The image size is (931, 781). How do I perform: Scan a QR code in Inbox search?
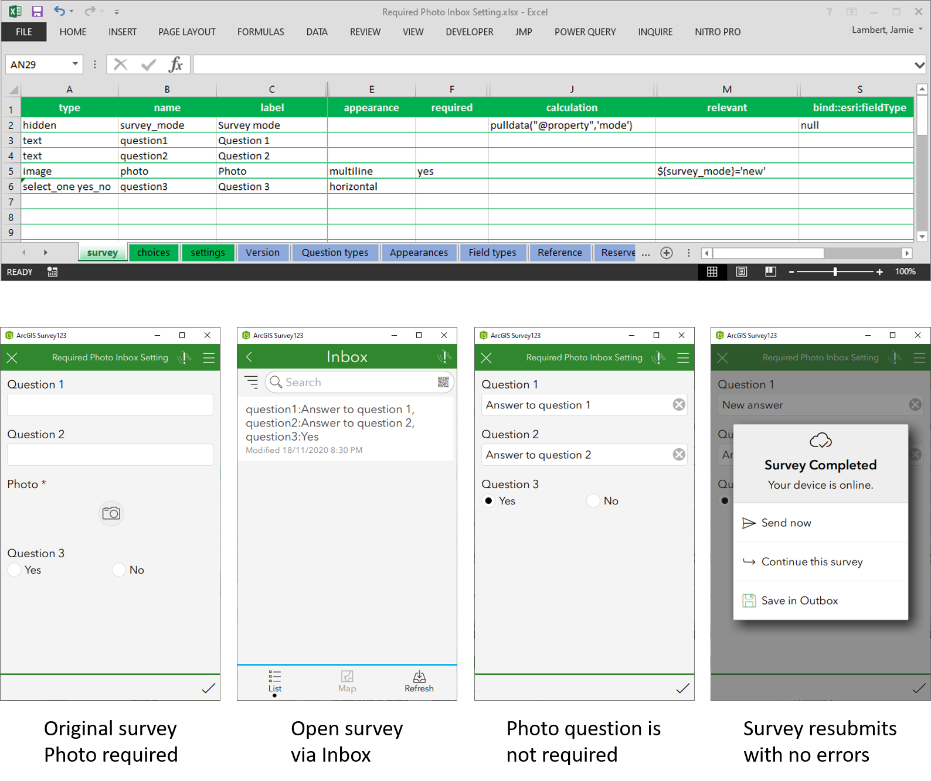443,382
